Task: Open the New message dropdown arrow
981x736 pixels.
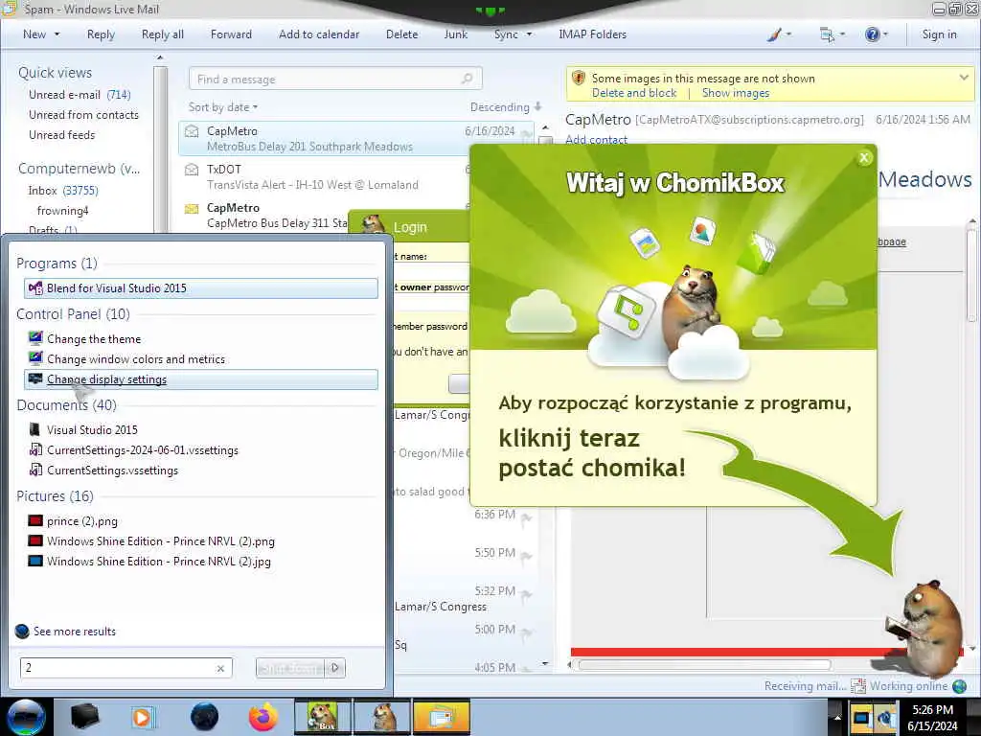Action: 57,34
